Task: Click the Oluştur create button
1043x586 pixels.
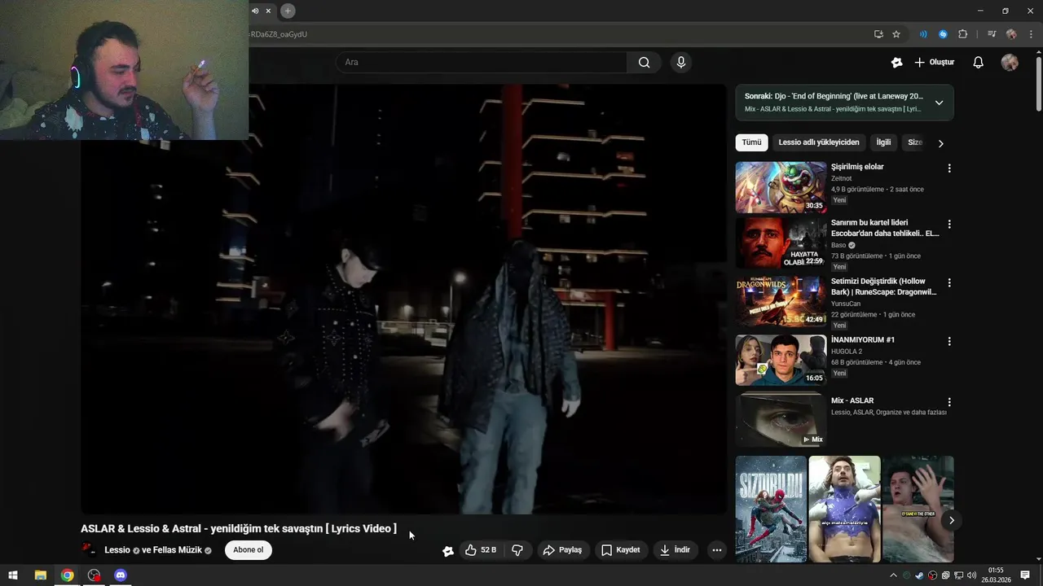Action: [x=934, y=62]
